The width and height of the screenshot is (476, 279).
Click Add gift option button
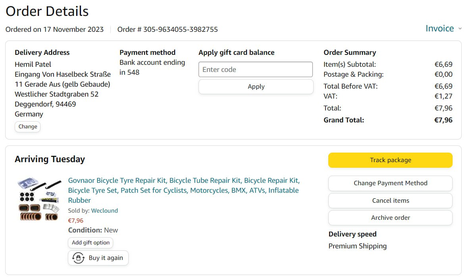click(91, 242)
